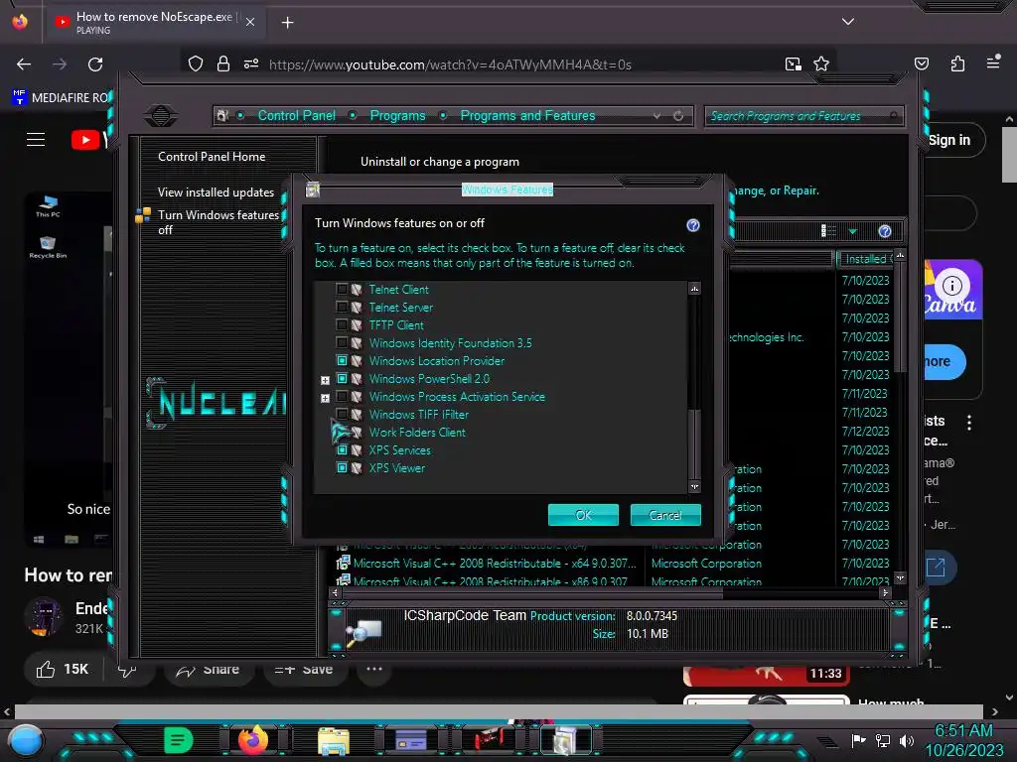This screenshot has height=762, width=1017.
Task: Cancel the Windows Features dialog
Action: tap(665, 515)
